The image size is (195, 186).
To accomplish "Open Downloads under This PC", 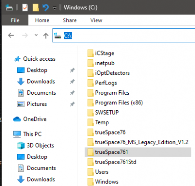I will 41,179.
